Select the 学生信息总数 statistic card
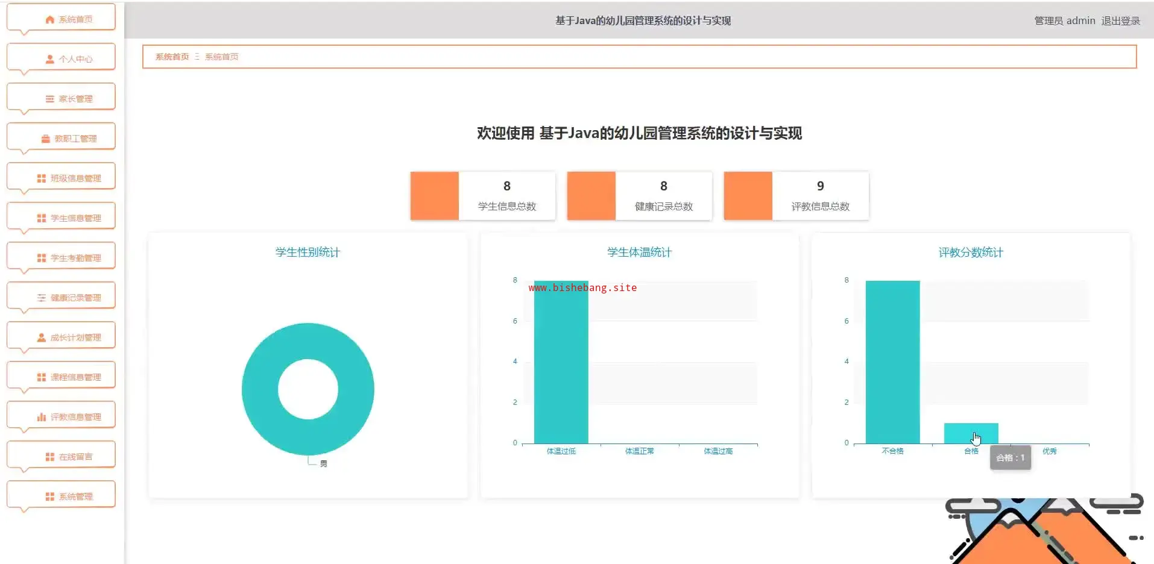Image resolution: width=1154 pixels, height=564 pixels. [506, 196]
